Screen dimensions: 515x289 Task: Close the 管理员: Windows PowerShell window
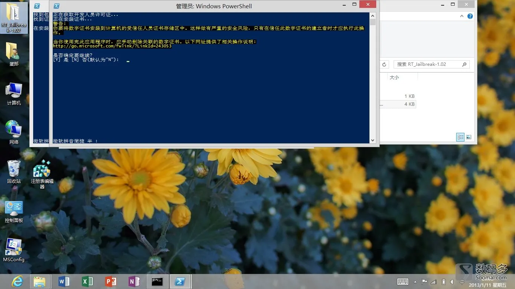point(368,5)
